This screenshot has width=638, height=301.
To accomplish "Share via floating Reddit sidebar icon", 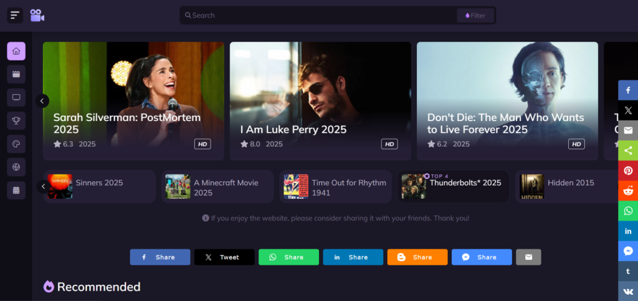I will [628, 191].
